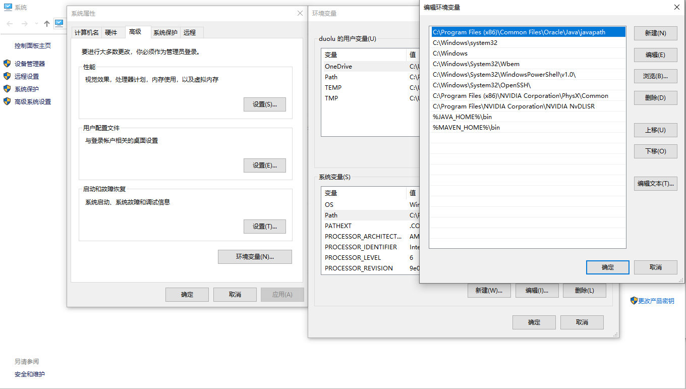Select PROCESSOR_LEVEL variable row
This screenshot has height=389, width=686.
point(370,257)
